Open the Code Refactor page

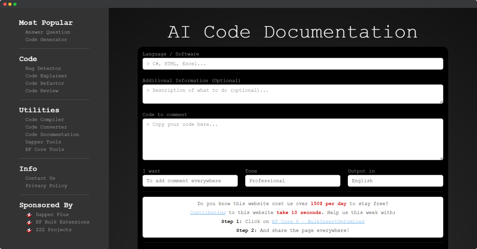coord(44,83)
